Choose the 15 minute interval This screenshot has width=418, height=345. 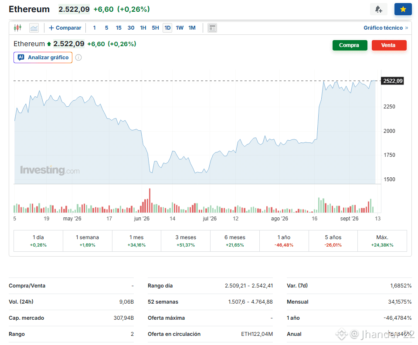(119, 28)
